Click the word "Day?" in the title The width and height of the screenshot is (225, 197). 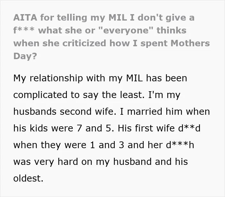[25, 56]
